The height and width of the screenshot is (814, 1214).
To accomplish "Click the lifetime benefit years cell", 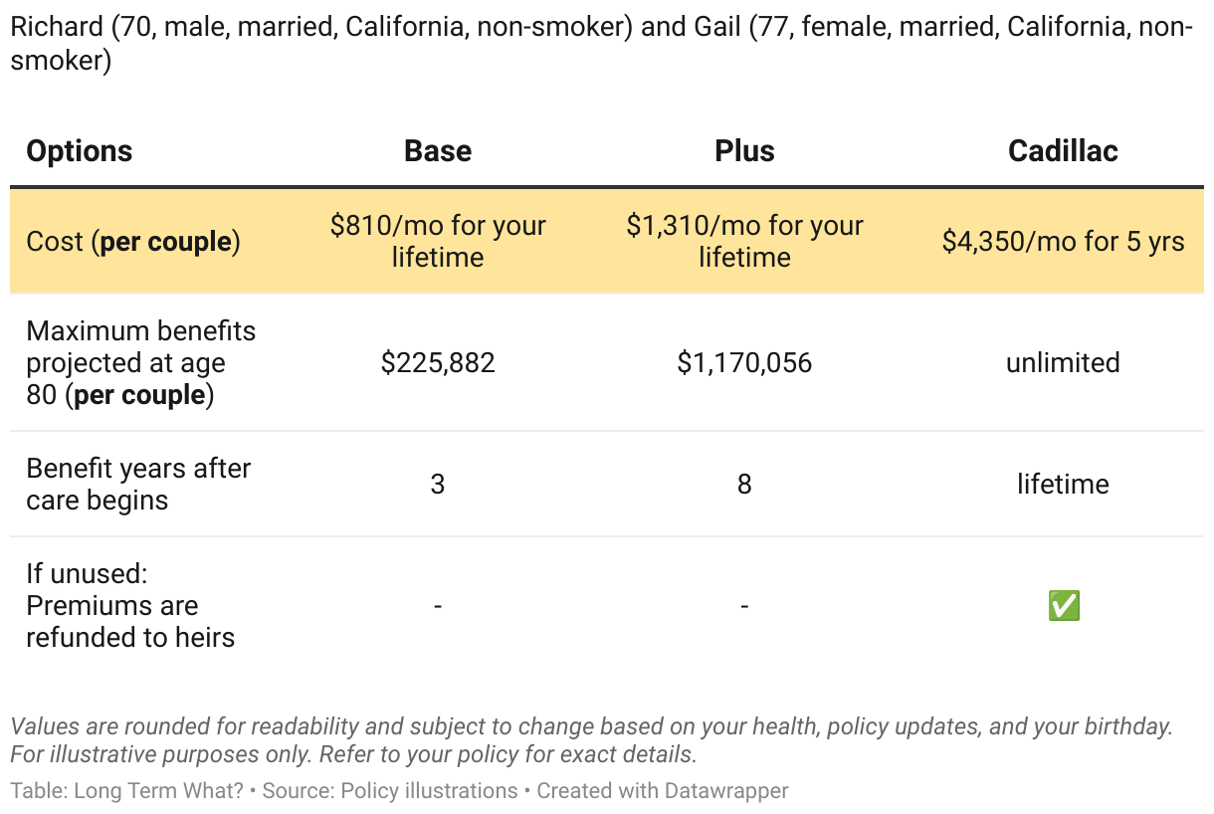I will click(1063, 485).
